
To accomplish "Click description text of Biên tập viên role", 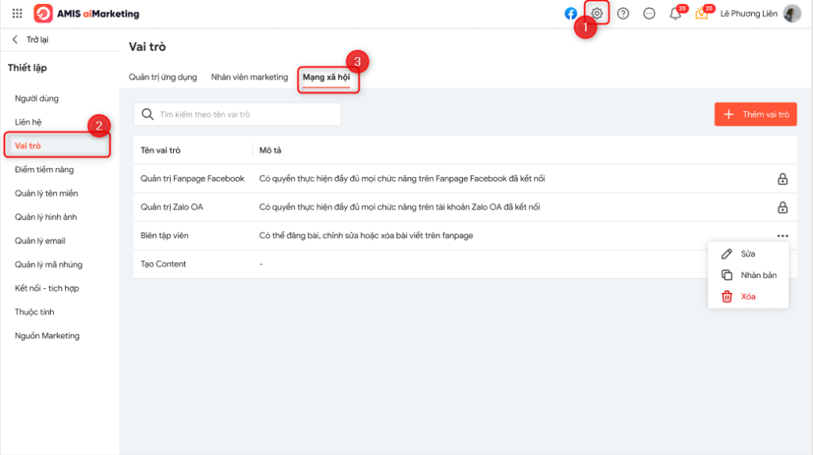I will [x=366, y=236].
